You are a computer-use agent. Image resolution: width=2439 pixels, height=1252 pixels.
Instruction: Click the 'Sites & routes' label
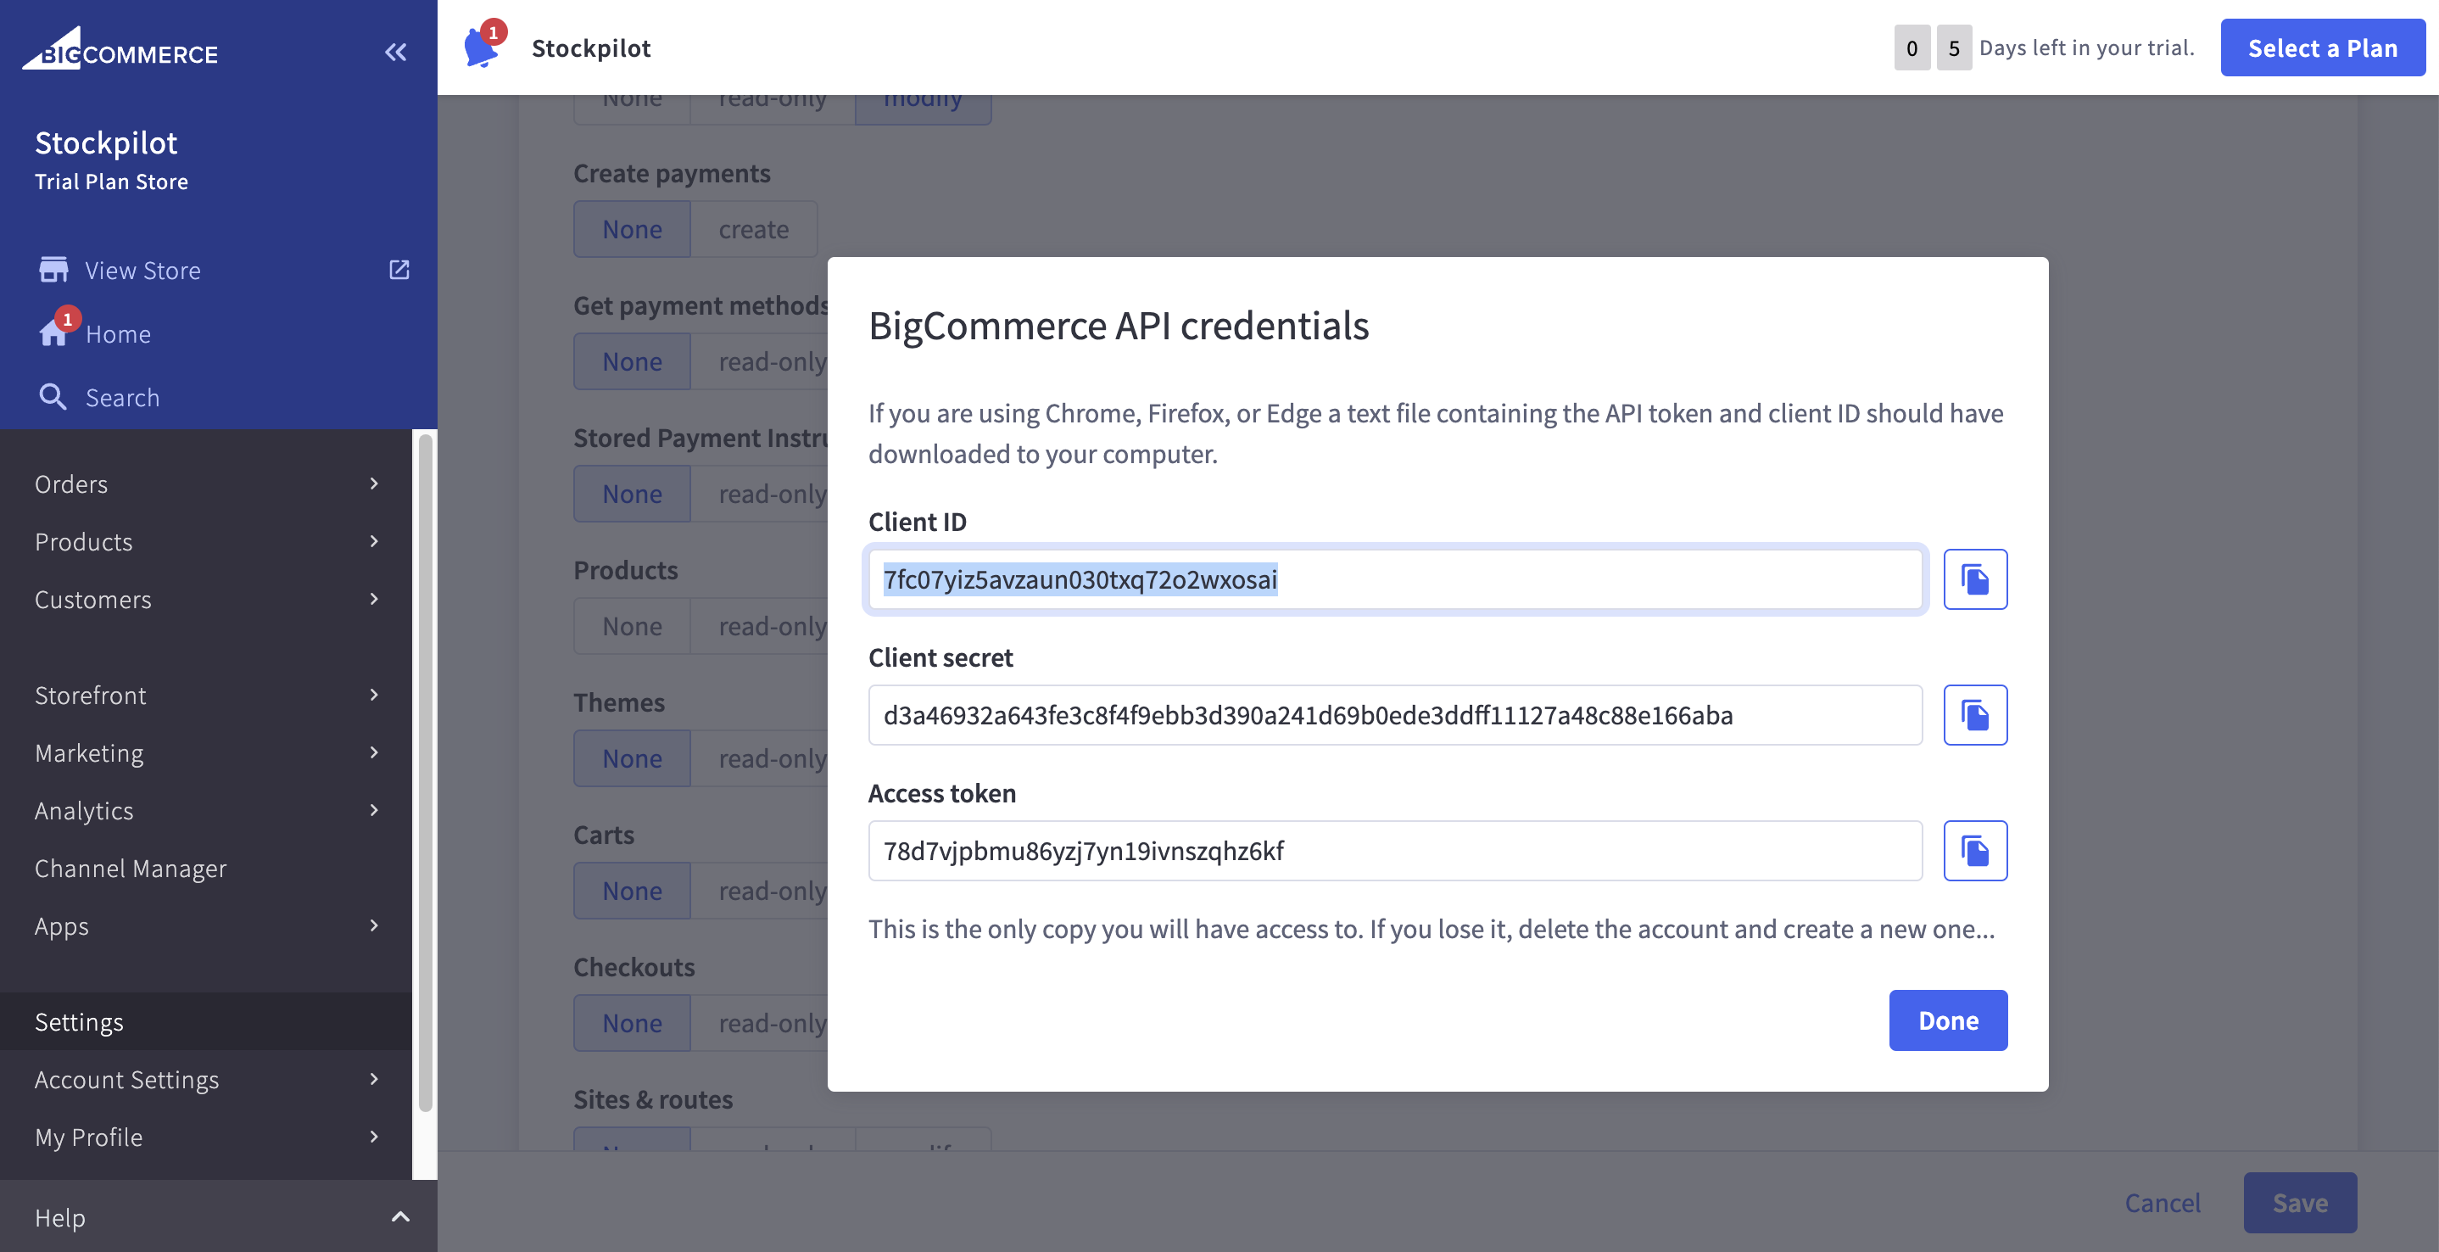click(653, 1098)
